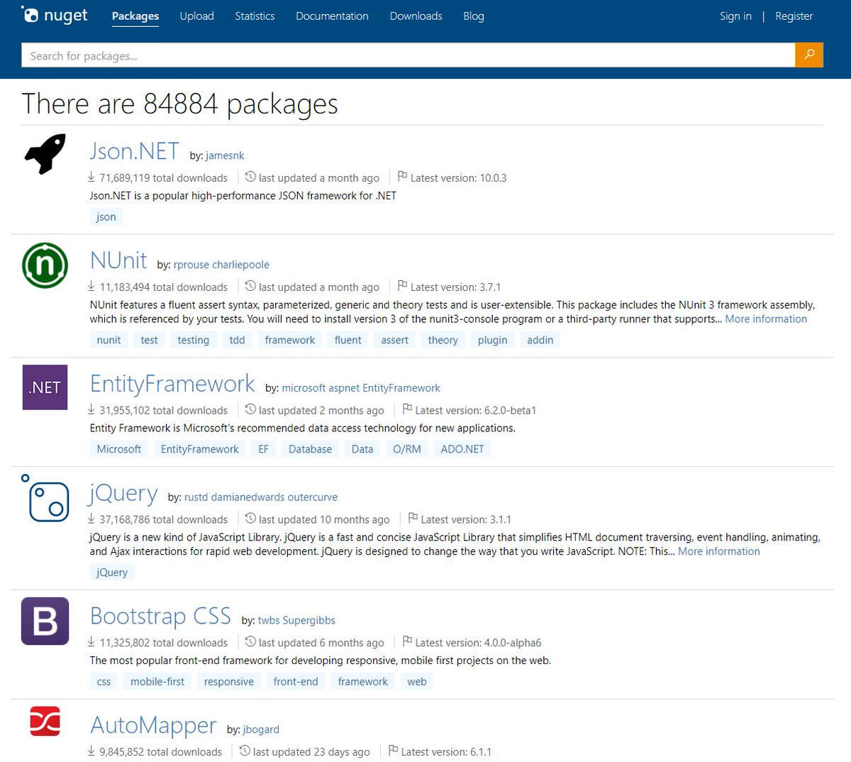Open the AutoMapper package title
The width and height of the screenshot is (851, 762).
click(153, 725)
